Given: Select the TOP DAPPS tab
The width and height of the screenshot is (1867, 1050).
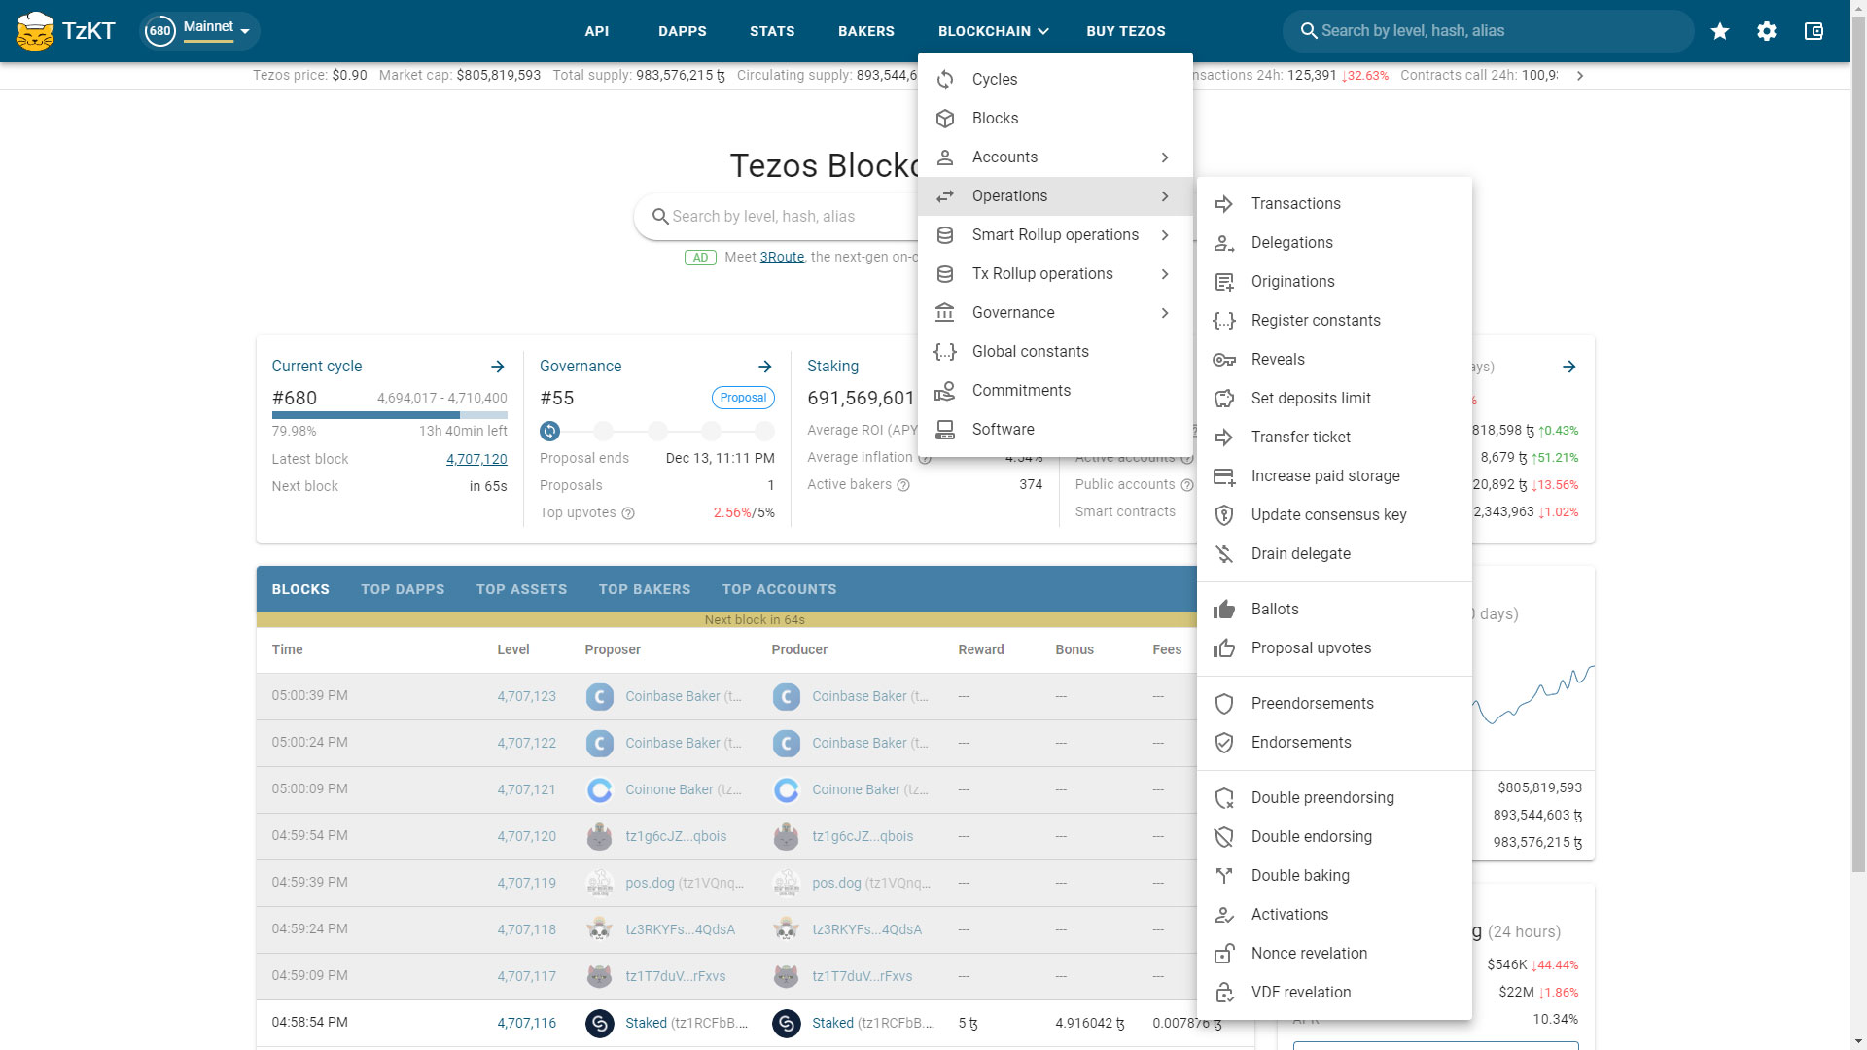Looking at the screenshot, I should click(x=403, y=588).
